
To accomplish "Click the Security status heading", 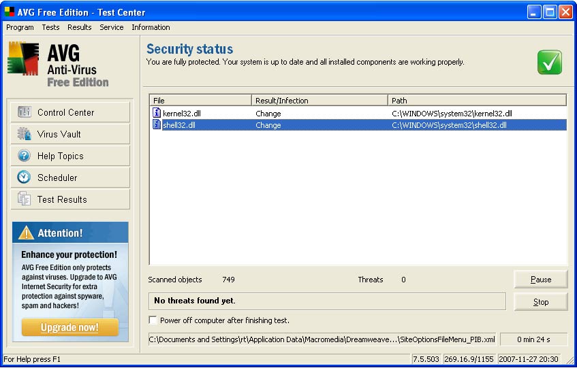I will coord(189,49).
